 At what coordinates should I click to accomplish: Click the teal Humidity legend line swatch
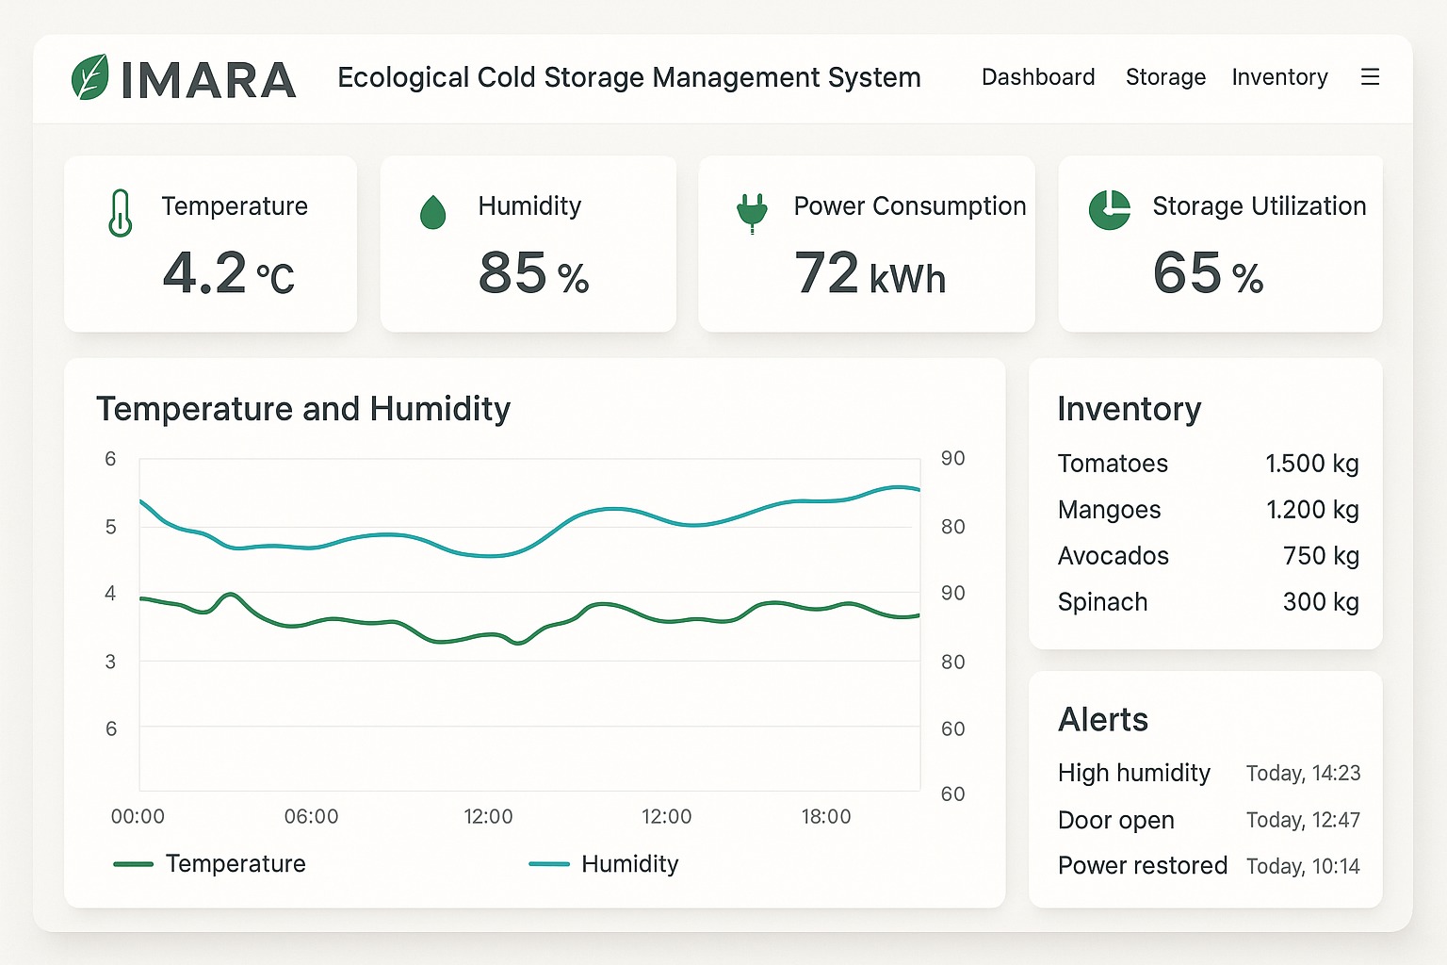tap(549, 864)
